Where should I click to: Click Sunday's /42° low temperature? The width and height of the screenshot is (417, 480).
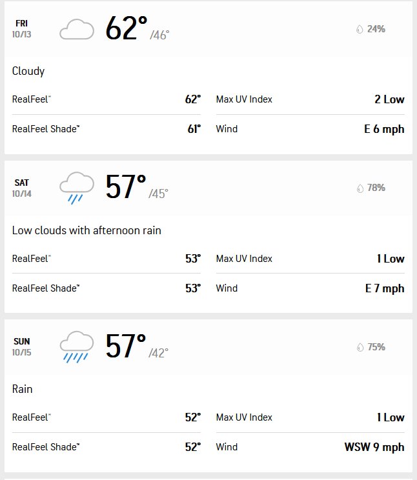[158, 353]
